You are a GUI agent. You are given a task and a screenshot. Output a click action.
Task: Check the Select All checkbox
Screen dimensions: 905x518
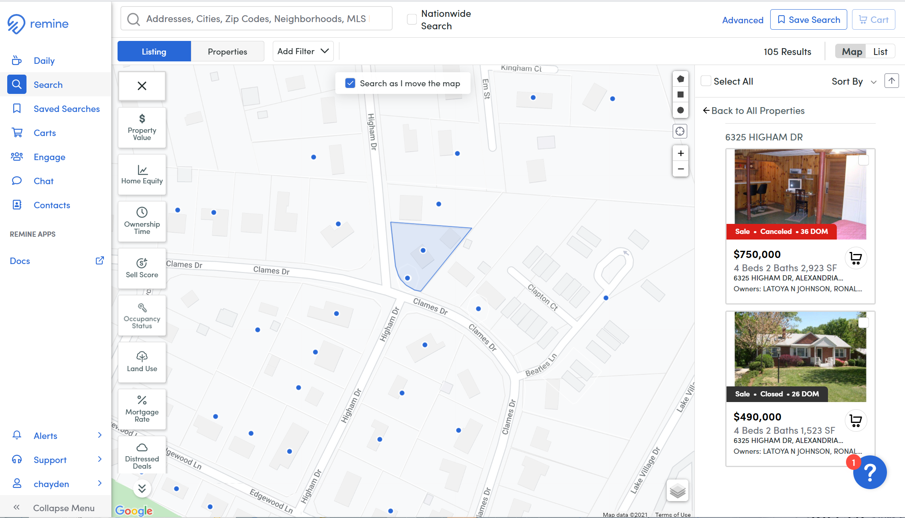pos(706,81)
